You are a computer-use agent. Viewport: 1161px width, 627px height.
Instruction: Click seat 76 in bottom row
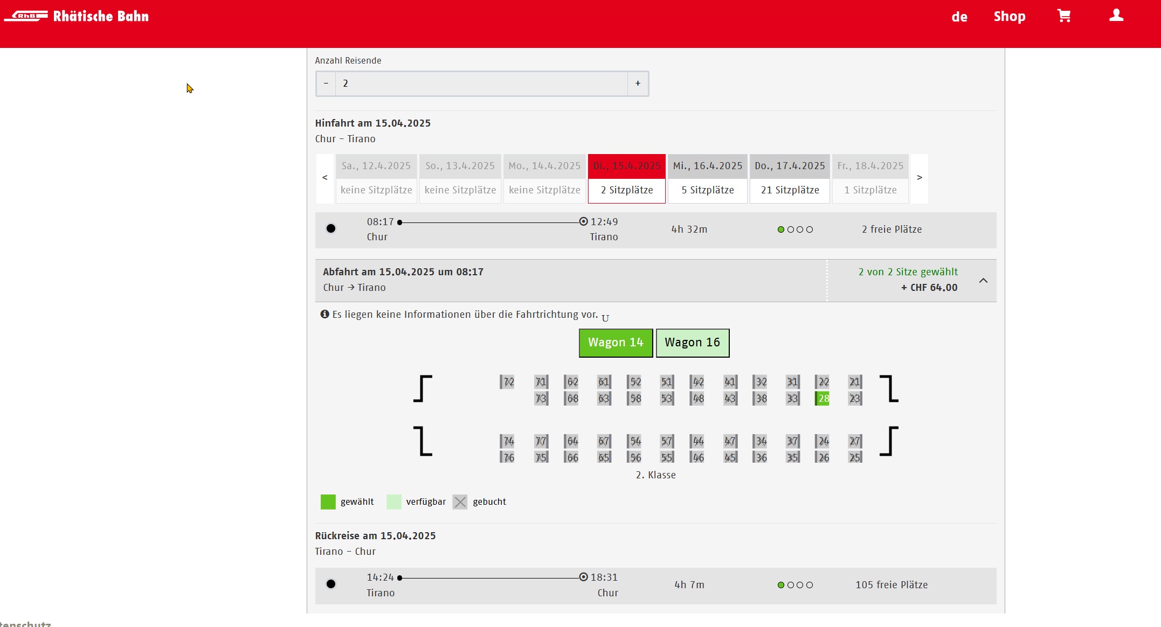click(507, 457)
